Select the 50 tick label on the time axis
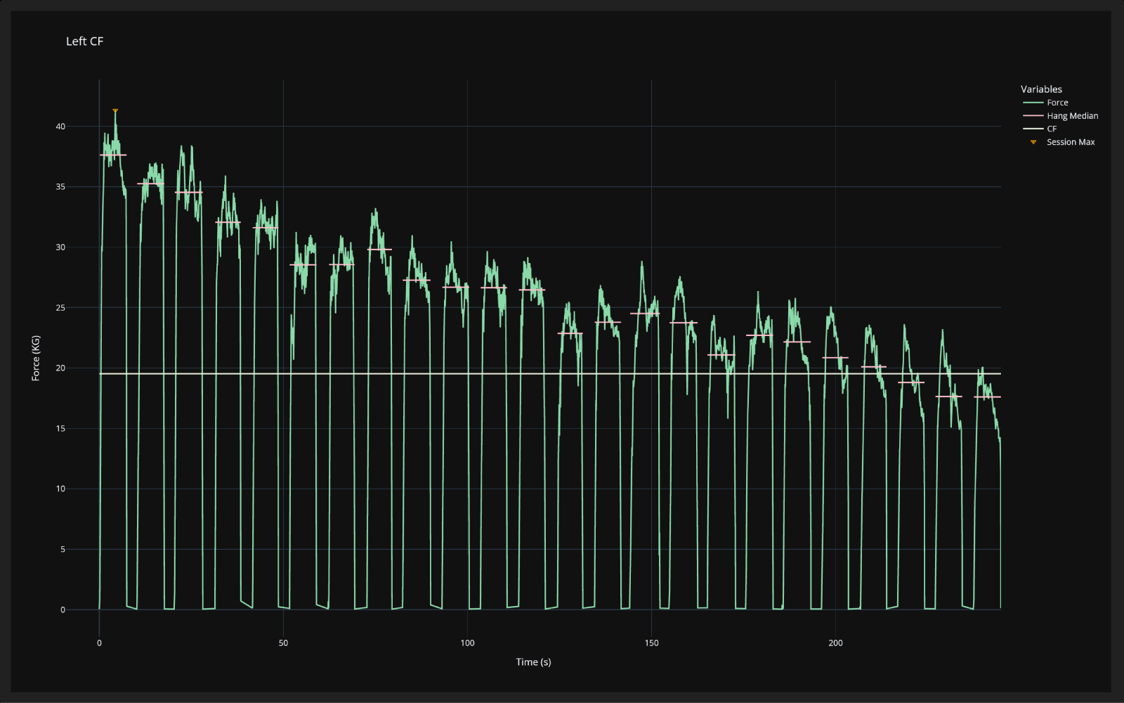This screenshot has width=1124, height=703. click(283, 643)
